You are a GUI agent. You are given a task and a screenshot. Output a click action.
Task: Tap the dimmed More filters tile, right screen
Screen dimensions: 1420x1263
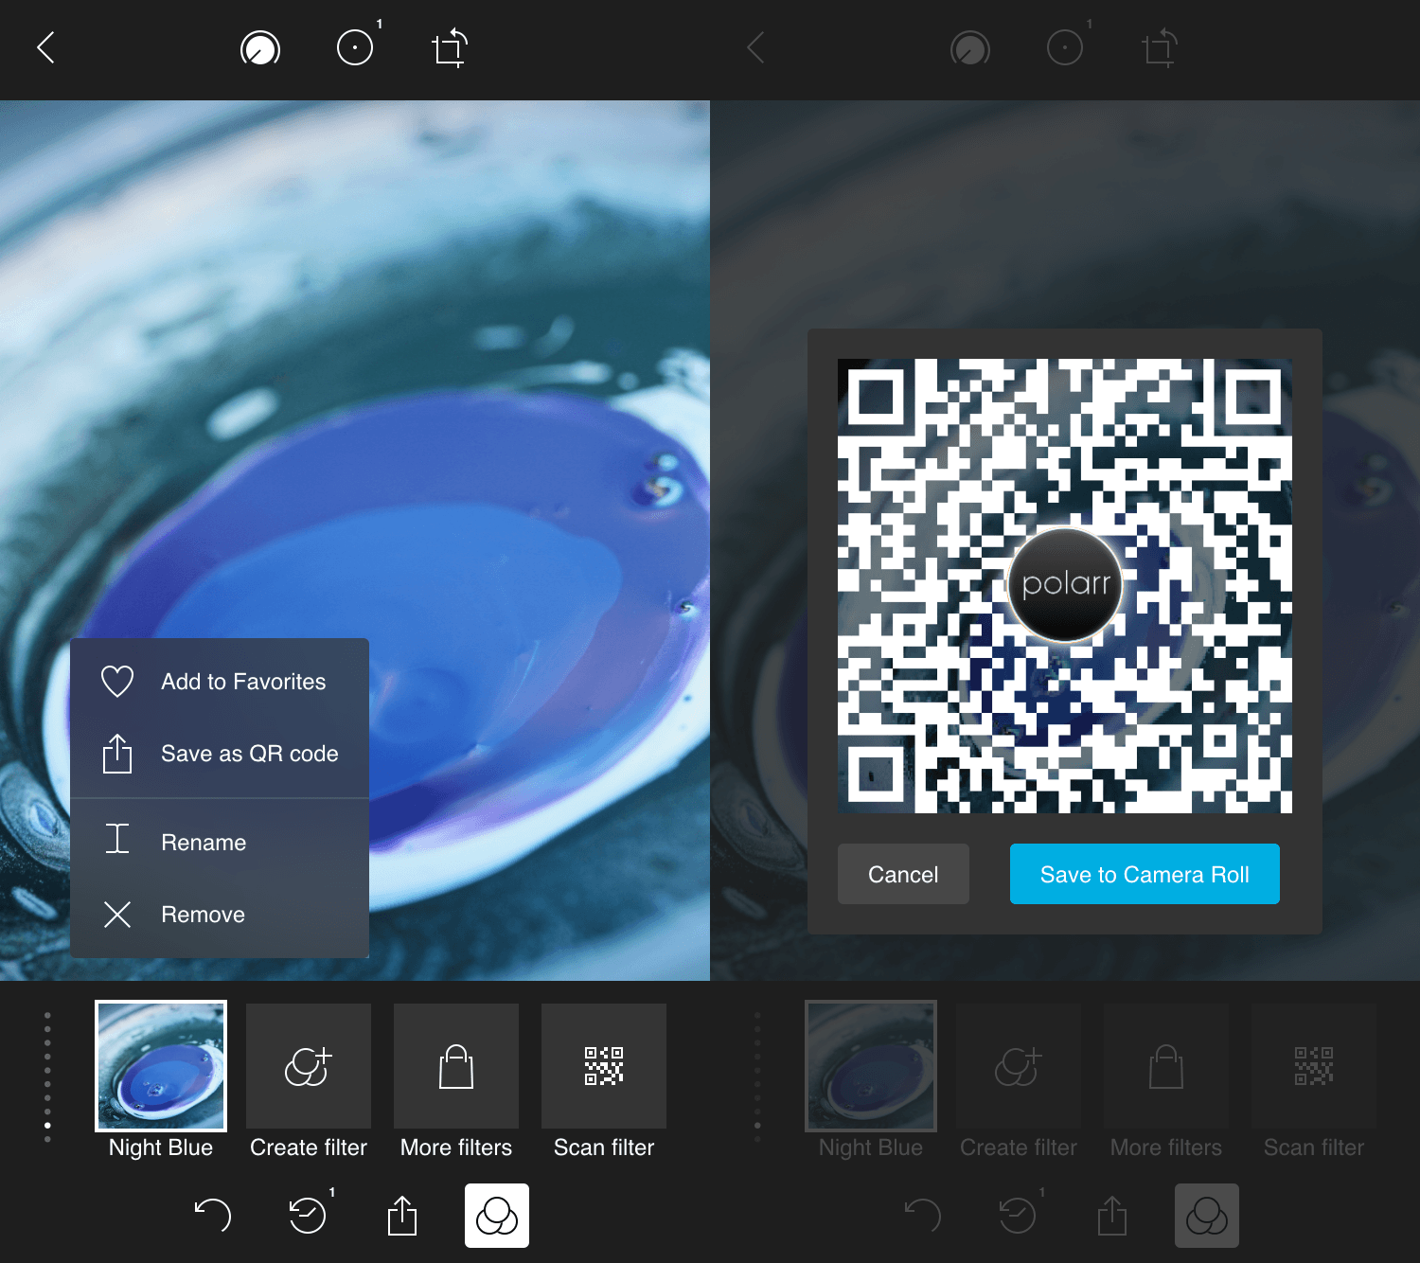[1166, 1066]
